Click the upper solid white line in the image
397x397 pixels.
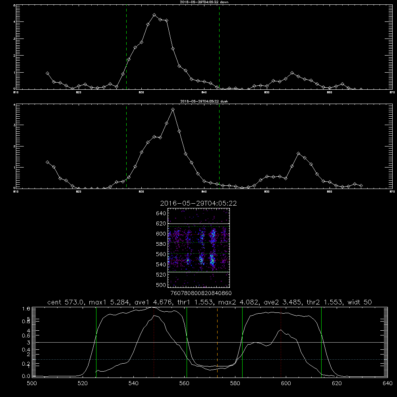[198, 224]
